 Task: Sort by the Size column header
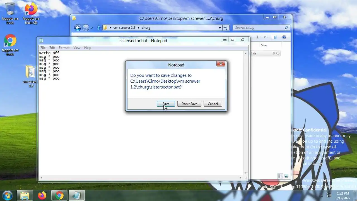pos(264,45)
